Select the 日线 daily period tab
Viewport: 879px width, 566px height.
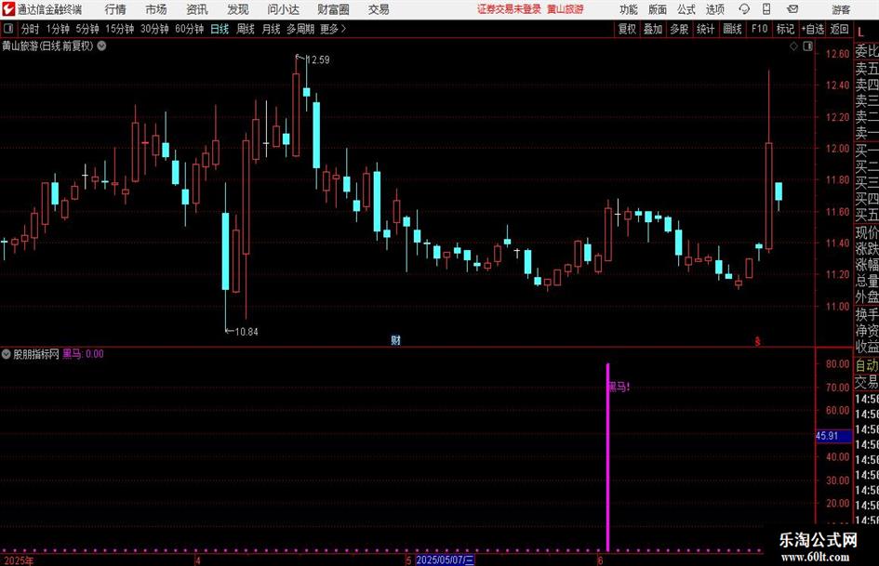click(x=220, y=29)
